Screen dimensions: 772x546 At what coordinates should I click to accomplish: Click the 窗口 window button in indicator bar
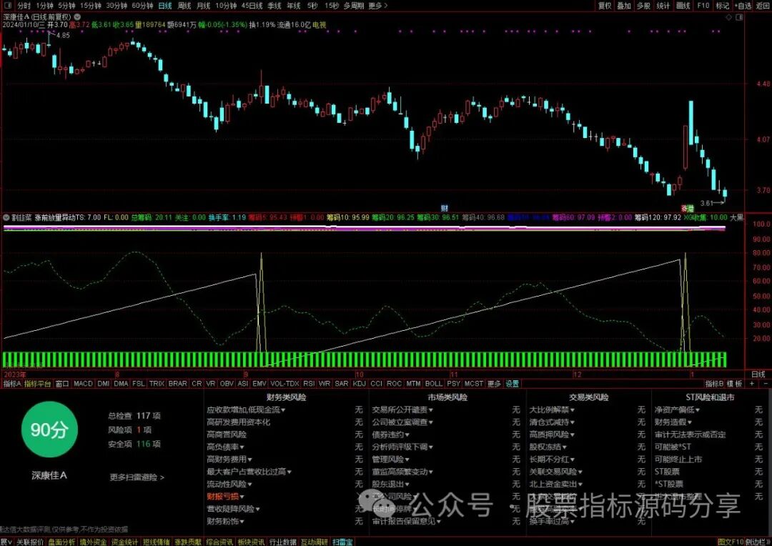[62, 384]
